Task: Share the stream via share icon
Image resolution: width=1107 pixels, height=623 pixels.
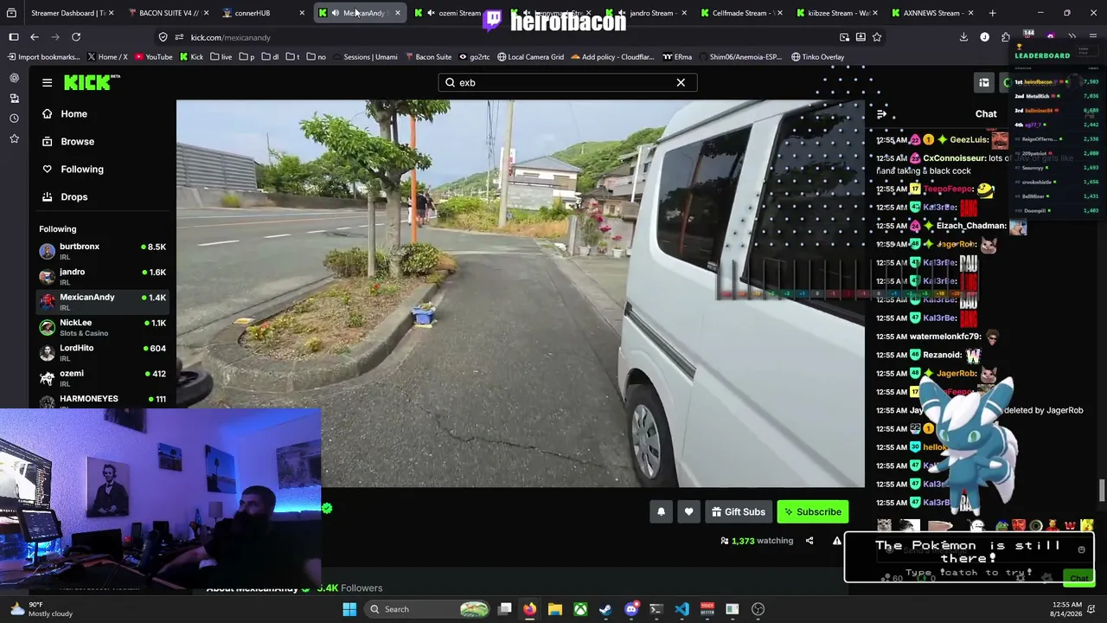Action: tap(809, 541)
